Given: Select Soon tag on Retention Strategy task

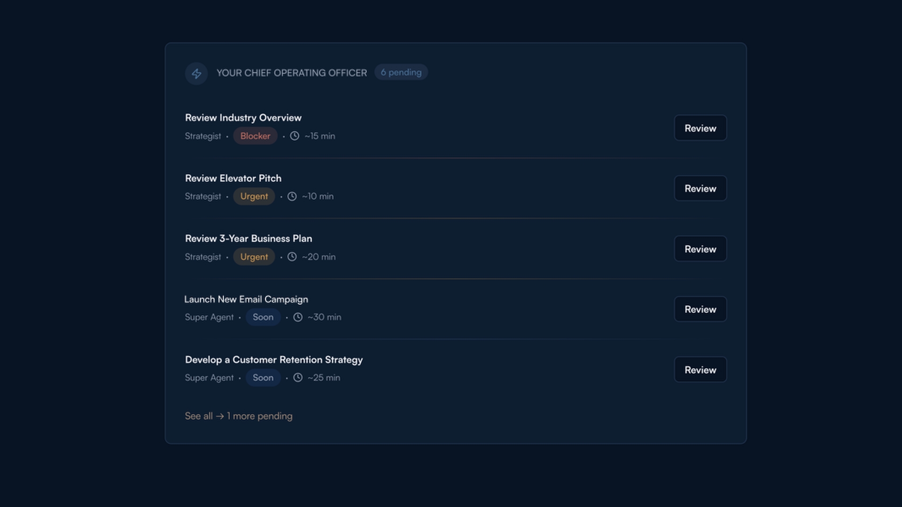Looking at the screenshot, I should click(263, 377).
